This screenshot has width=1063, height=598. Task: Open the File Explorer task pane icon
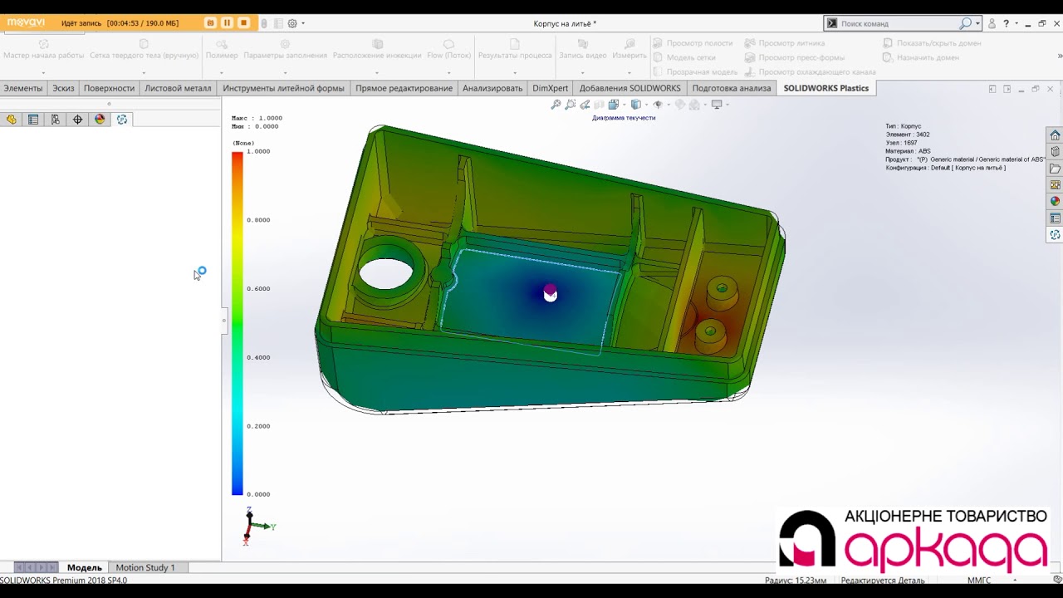1055,169
